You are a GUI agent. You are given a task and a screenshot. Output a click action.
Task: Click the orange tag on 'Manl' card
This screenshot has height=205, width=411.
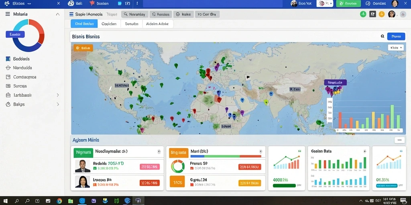pyautogui.click(x=179, y=152)
